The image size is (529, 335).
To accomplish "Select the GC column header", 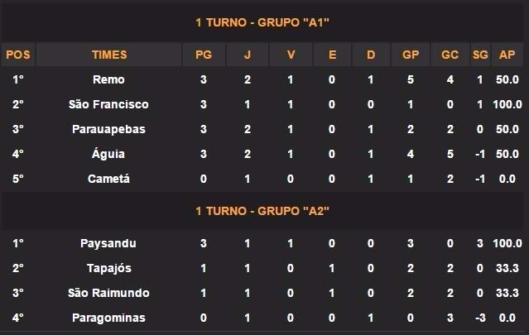I will (x=450, y=55).
